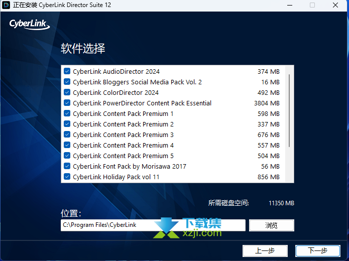Screen dimensions: 349x261
Task: Click the installer title bar app icon
Action: coord(6,5)
